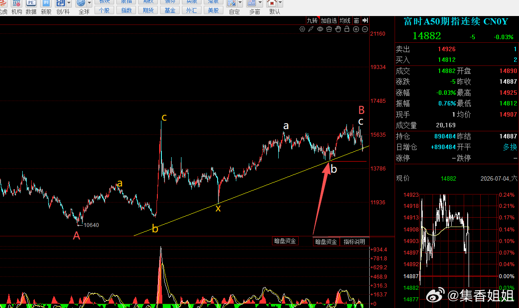Click the 多换 link in quote panel

510,147
